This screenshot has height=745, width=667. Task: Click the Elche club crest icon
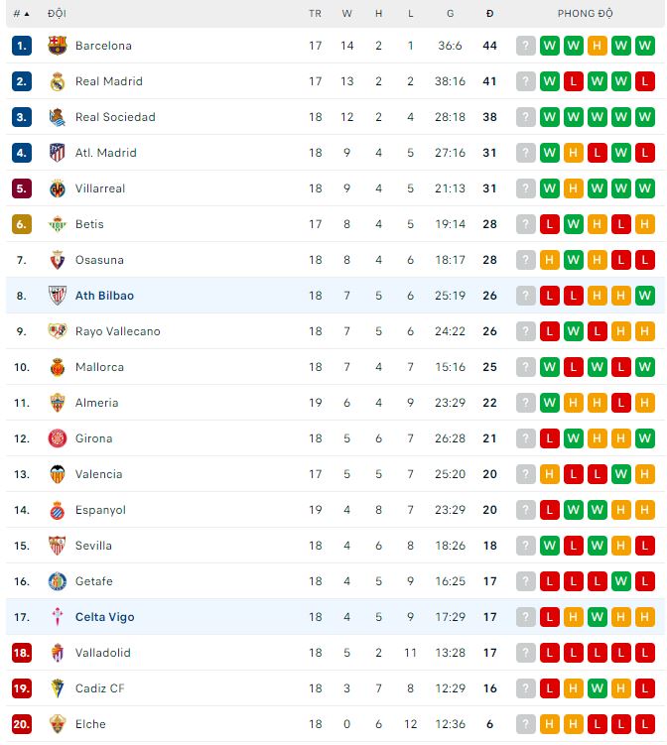coord(58,724)
